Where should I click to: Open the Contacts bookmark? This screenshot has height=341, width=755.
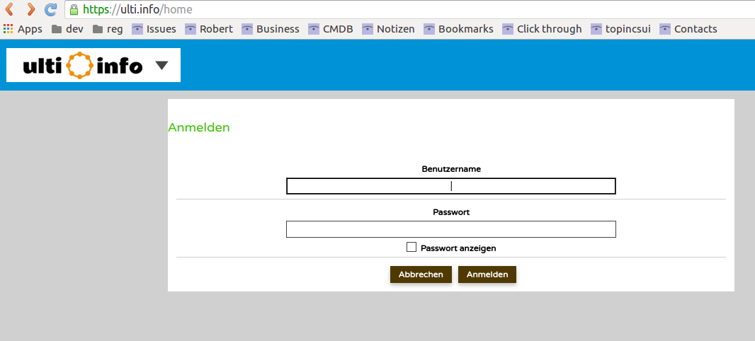(688, 29)
